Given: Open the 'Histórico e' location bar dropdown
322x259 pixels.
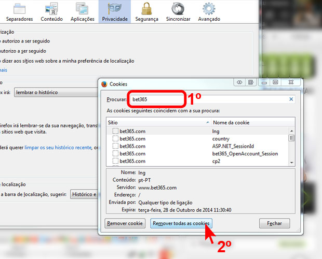Looking at the screenshot, I should [84, 194].
